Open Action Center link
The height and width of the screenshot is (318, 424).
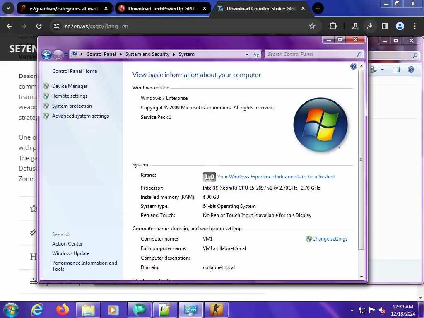(67, 244)
